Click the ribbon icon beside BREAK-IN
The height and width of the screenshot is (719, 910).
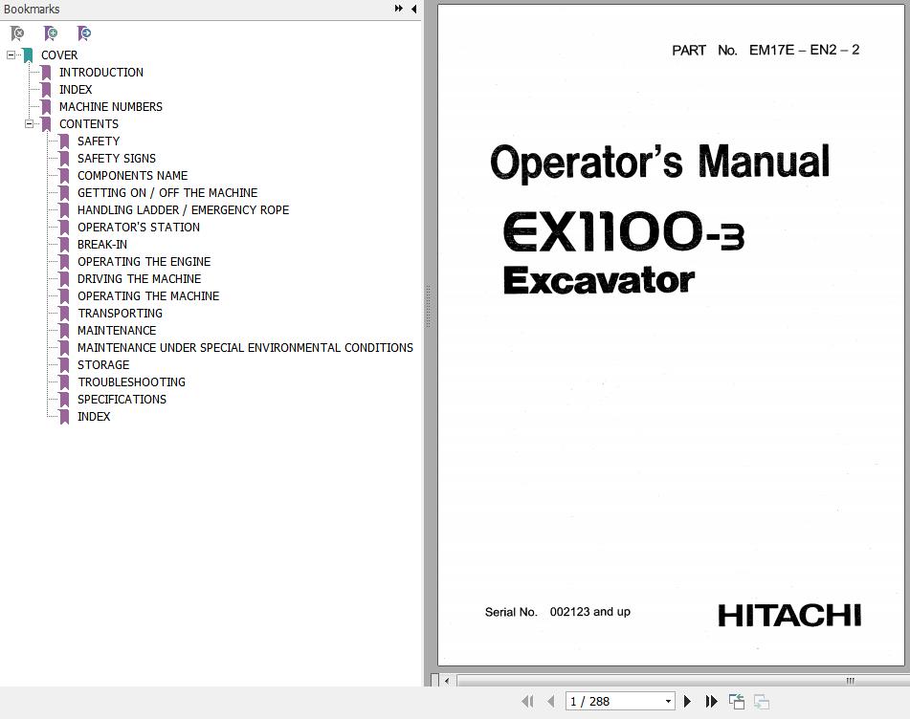tap(64, 245)
